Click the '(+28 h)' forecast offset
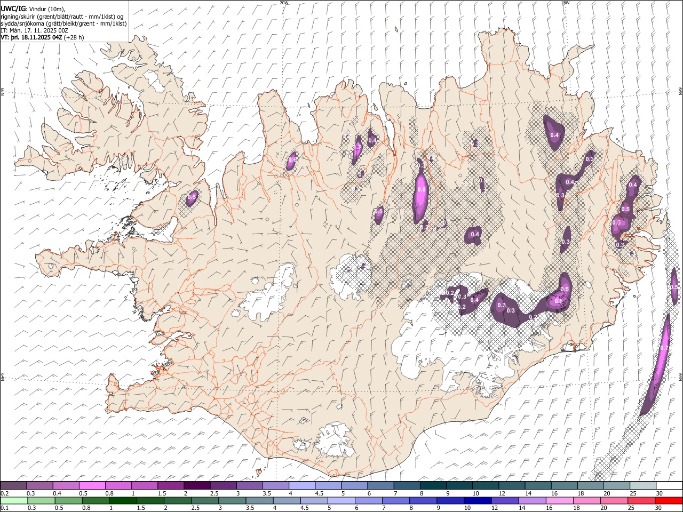The width and height of the screenshot is (683, 512). point(74,38)
